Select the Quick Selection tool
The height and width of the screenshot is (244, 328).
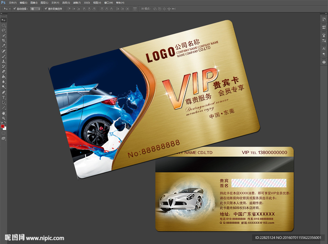click(4, 35)
